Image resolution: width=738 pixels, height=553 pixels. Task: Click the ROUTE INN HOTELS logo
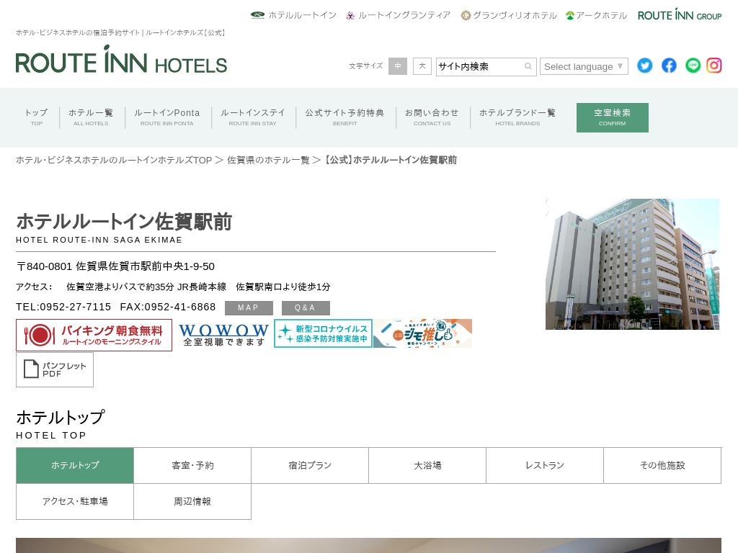point(121,60)
